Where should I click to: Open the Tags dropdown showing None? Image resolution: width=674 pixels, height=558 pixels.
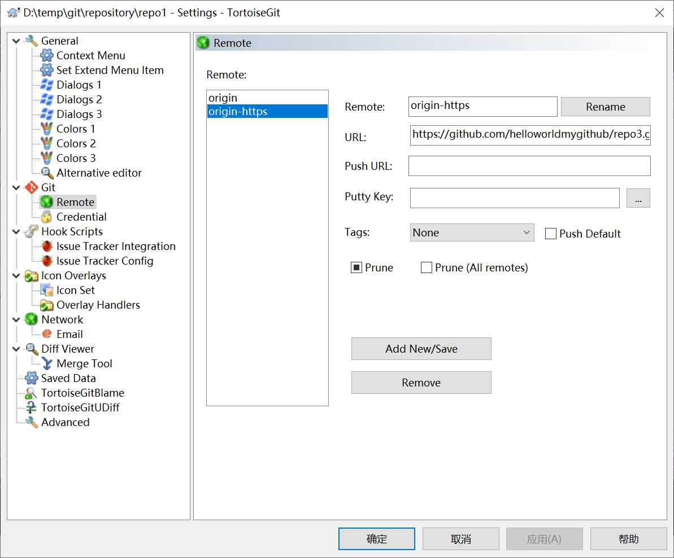pos(472,232)
